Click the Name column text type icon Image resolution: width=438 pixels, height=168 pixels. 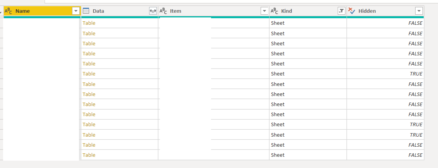click(x=9, y=11)
